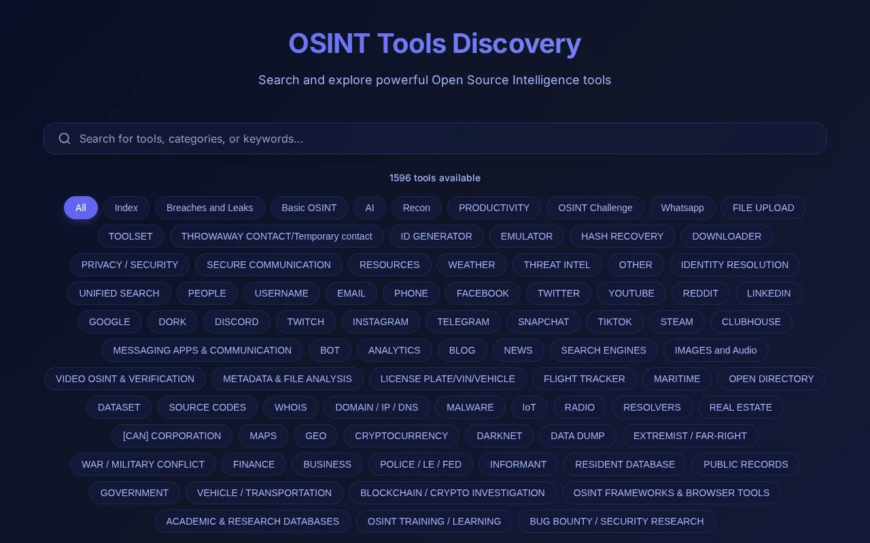Filter by METADATA & FILE ANALYSIS
This screenshot has width=870, height=543.
(x=288, y=379)
